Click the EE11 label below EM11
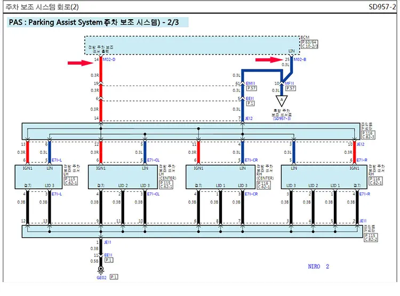Screen dimensions: 400x296 pos(250,98)
